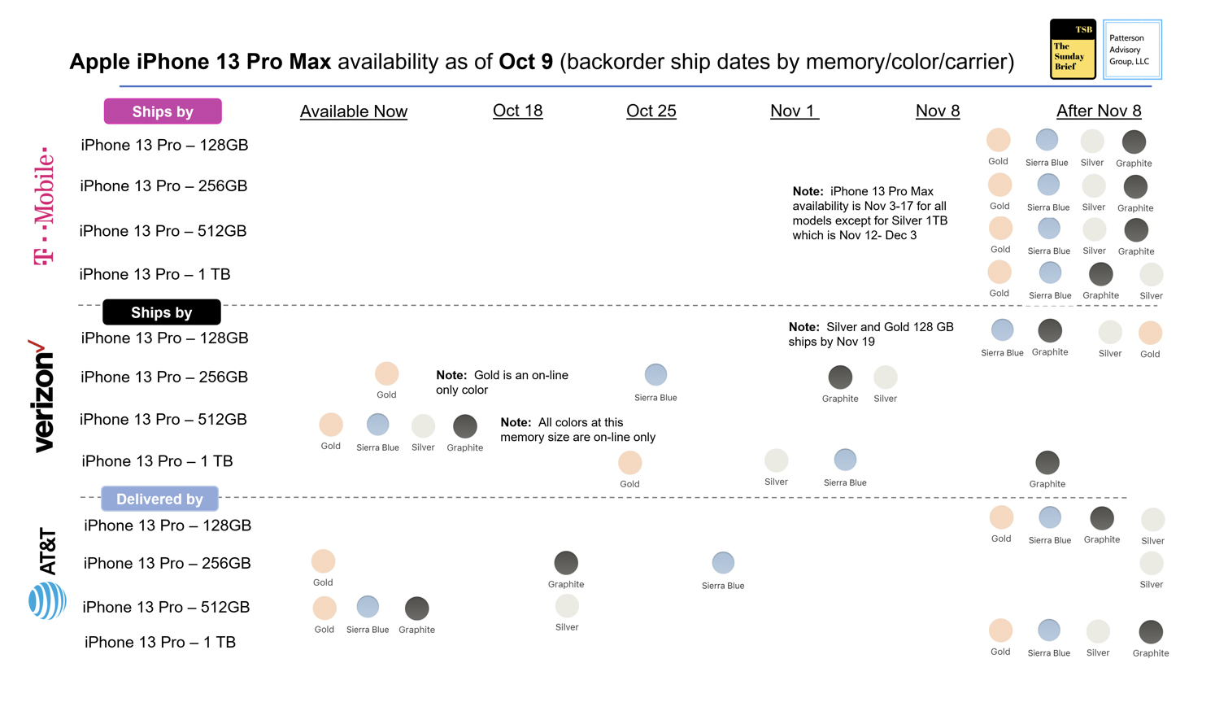
Task: Click the Patterson Advisory Group logo
Action: point(1131,50)
